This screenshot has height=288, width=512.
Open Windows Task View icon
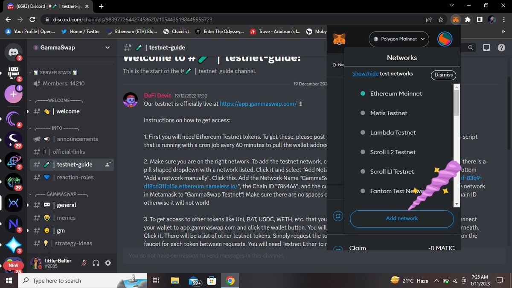[156, 280]
